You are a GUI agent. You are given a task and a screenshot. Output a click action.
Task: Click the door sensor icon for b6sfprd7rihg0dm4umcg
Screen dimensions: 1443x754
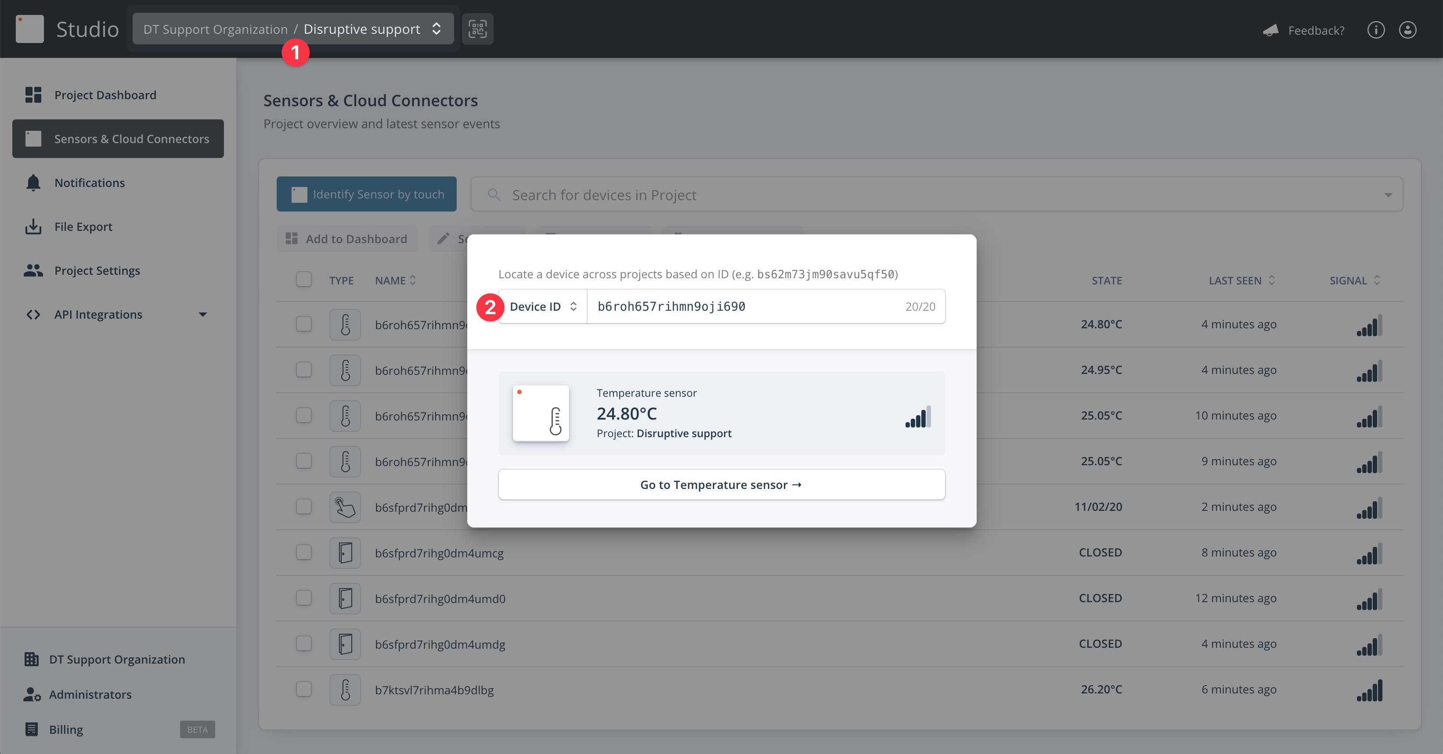coord(345,553)
